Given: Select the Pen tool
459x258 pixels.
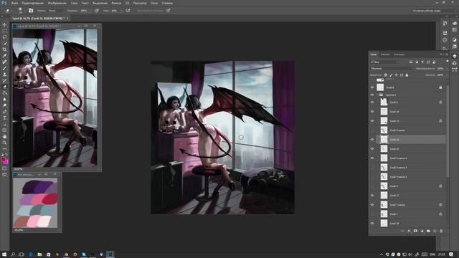Looking at the screenshot, I should 4,112.
